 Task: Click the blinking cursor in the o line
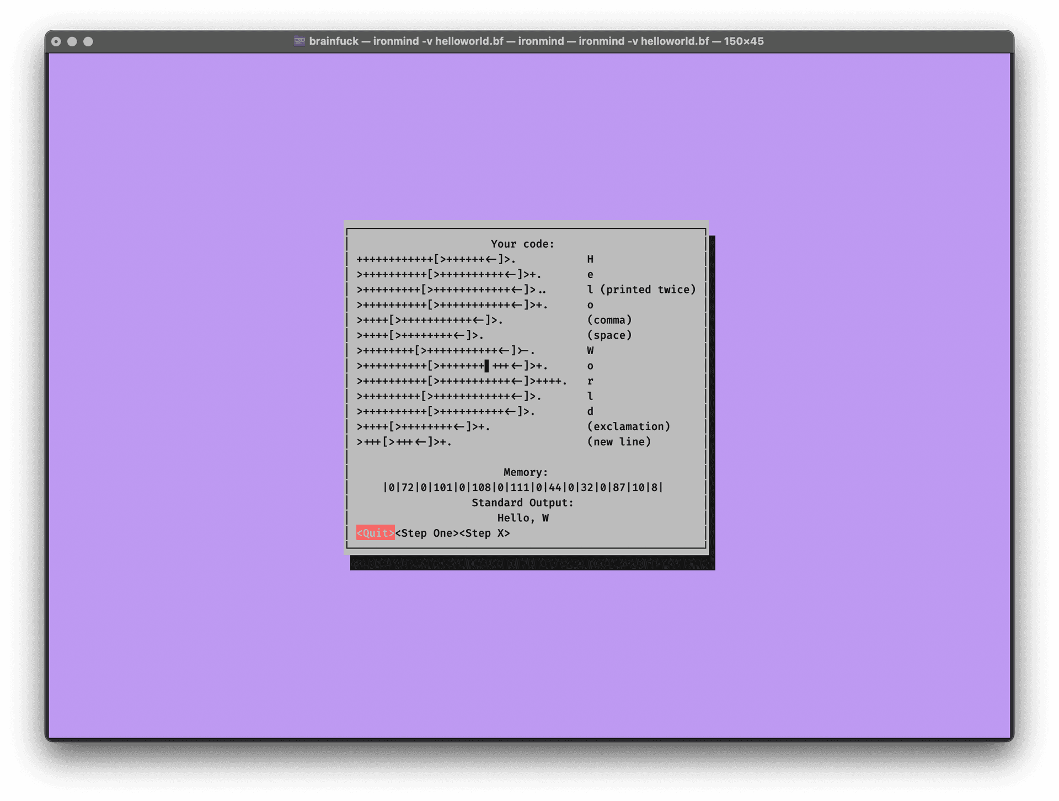(x=486, y=366)
